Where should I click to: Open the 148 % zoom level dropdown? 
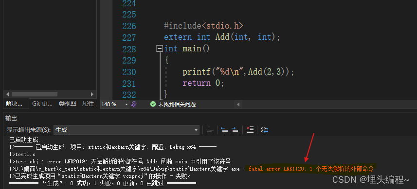coord(115,104)
